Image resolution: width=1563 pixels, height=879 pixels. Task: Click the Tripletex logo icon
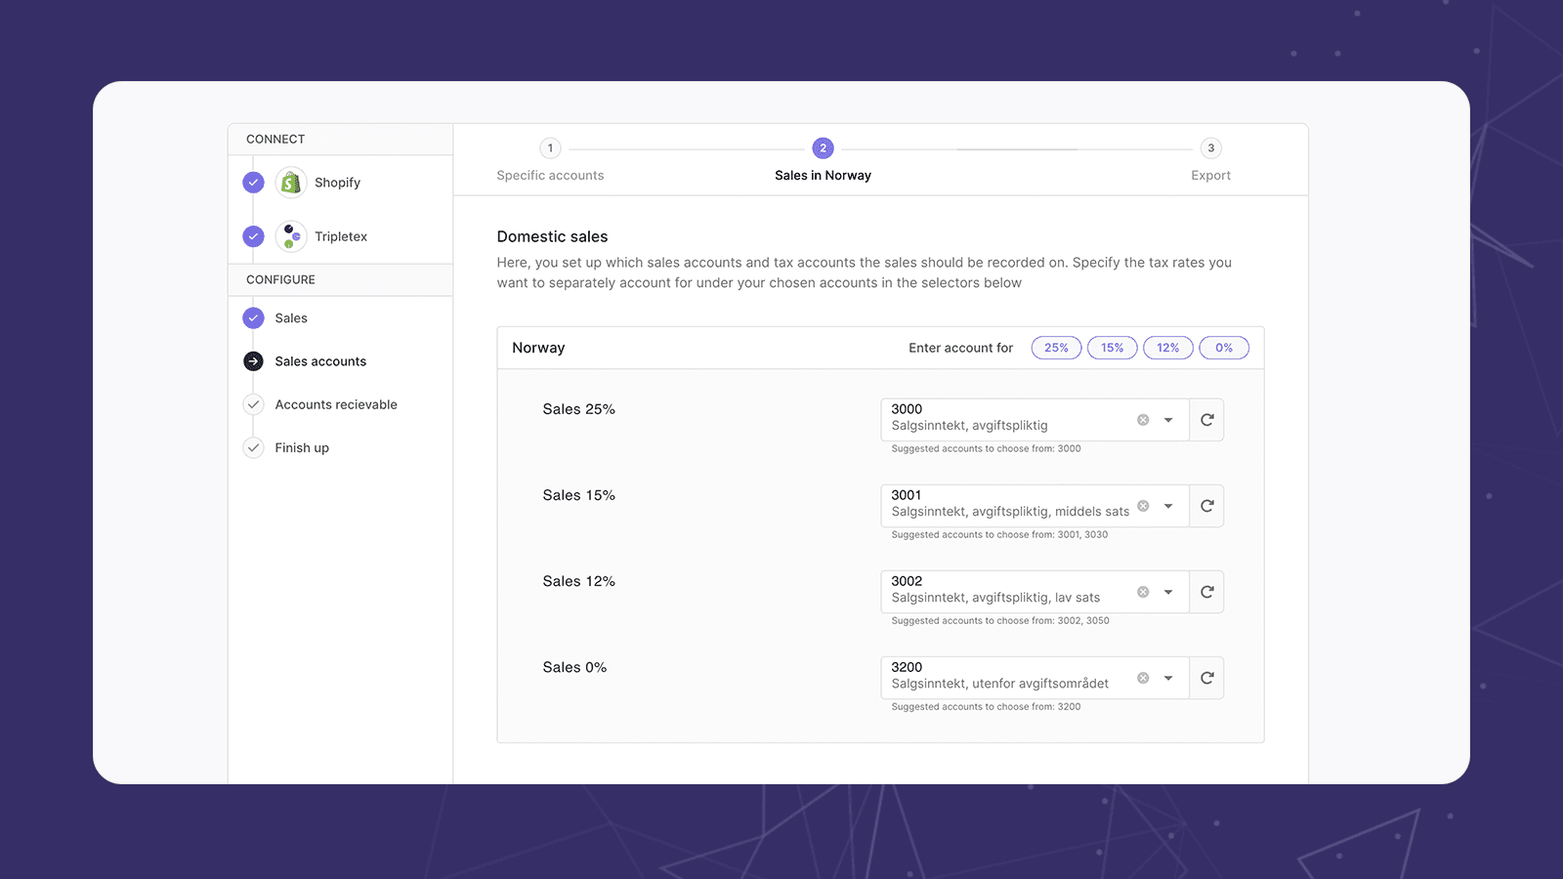pos(291,236)
